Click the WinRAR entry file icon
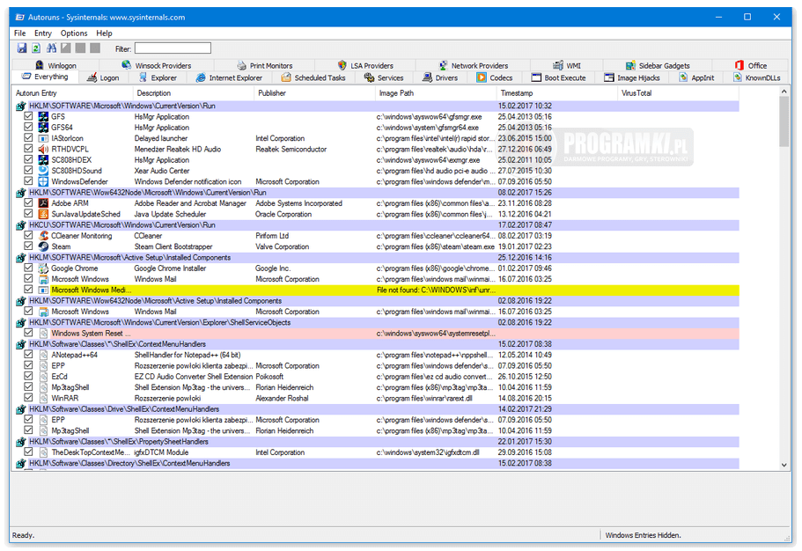The width and height of the screenshot is (802, 551). tap(43, 398)
